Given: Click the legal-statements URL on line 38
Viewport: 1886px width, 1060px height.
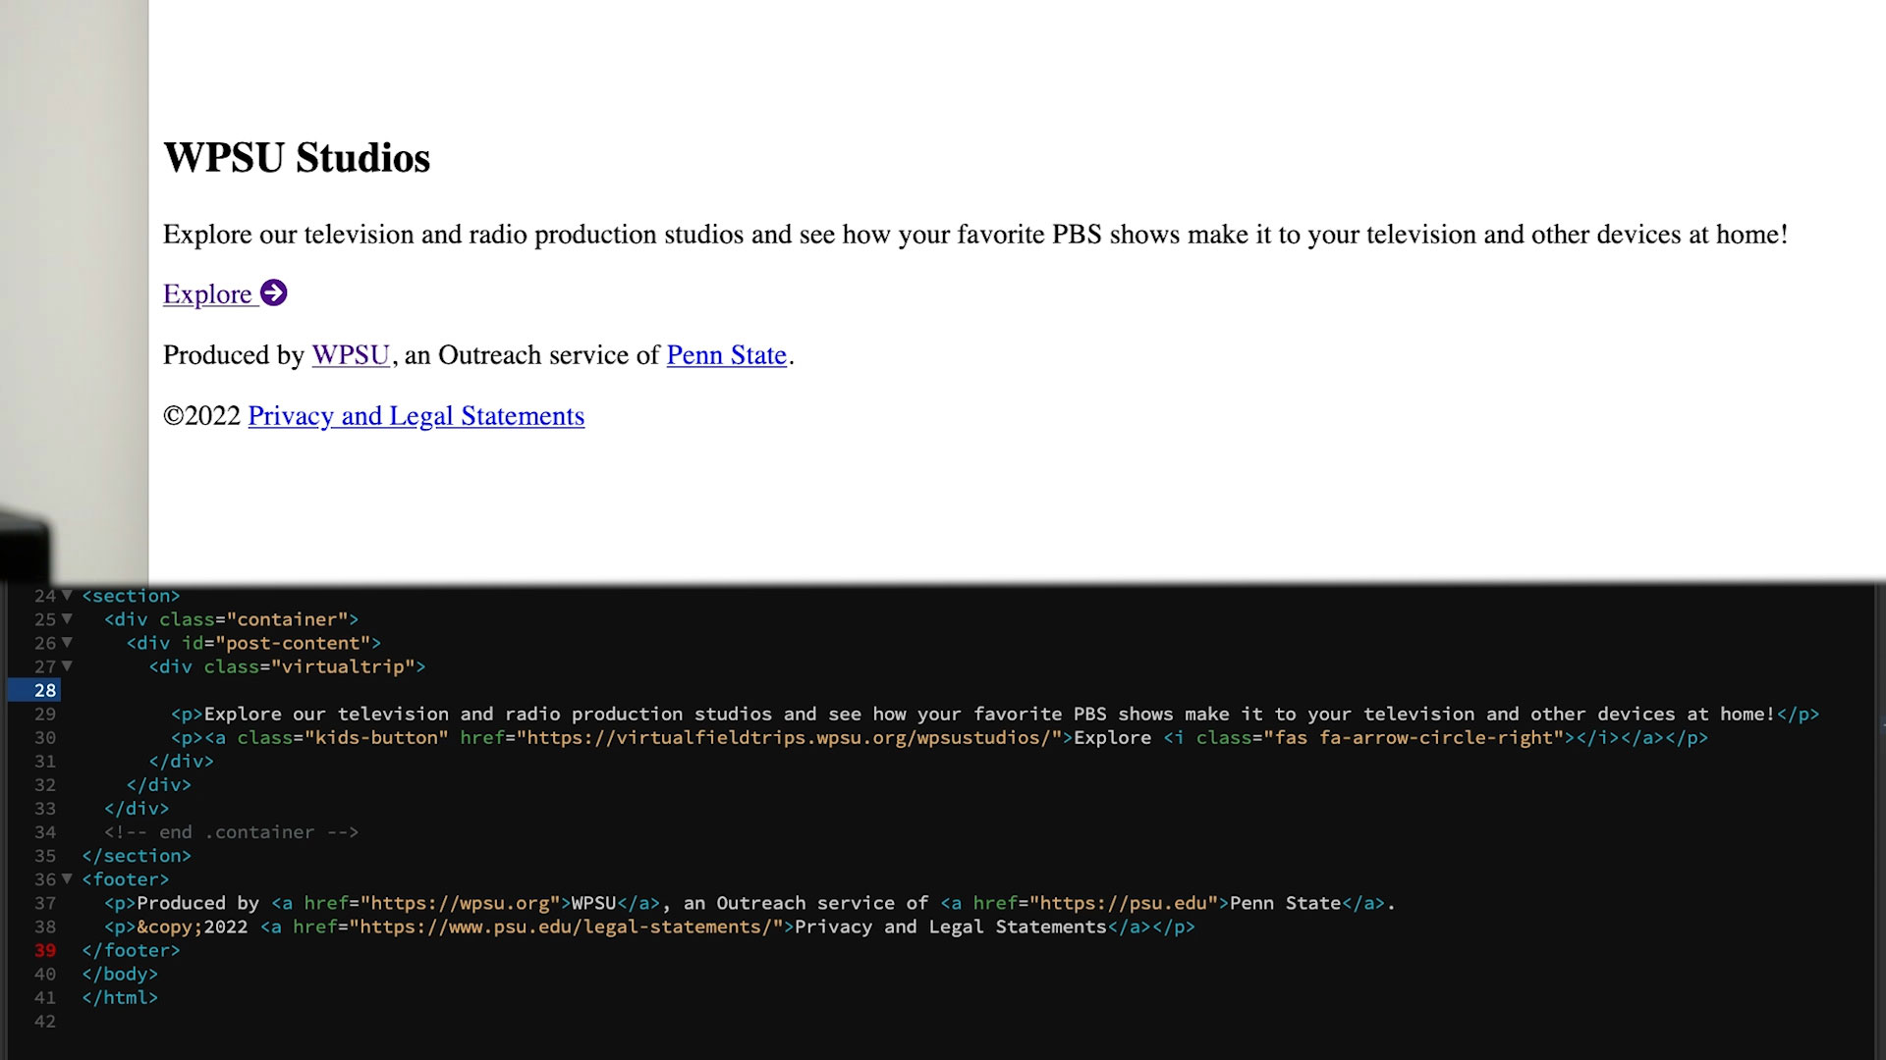Looking at the screenshot, I should (567, 927).
